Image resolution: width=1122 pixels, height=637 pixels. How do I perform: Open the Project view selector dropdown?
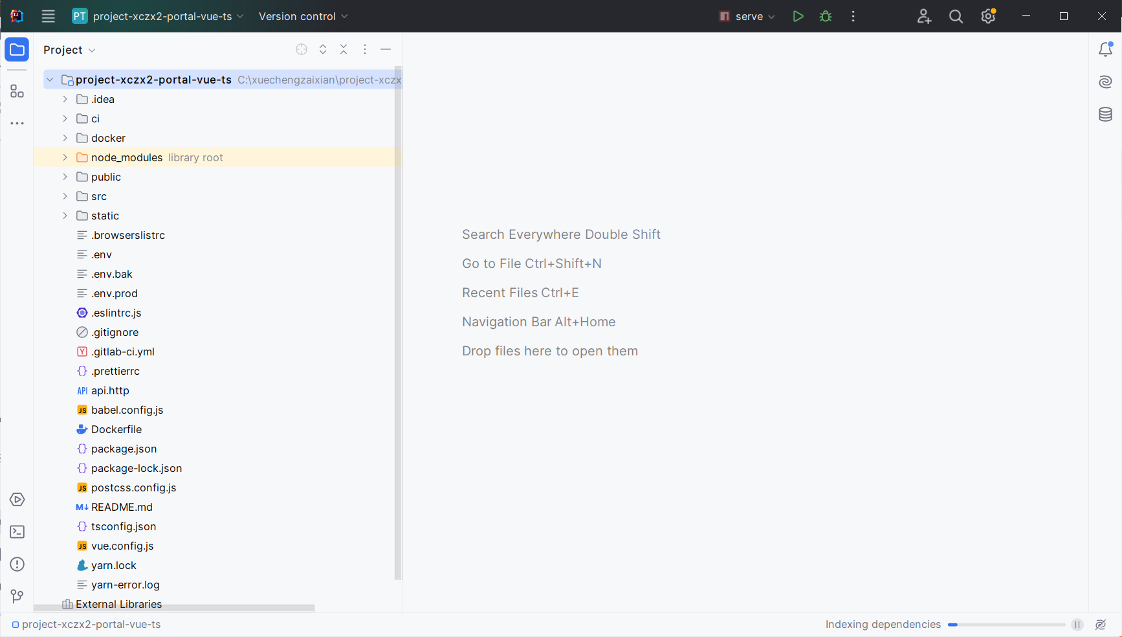(x=69, y=50)
